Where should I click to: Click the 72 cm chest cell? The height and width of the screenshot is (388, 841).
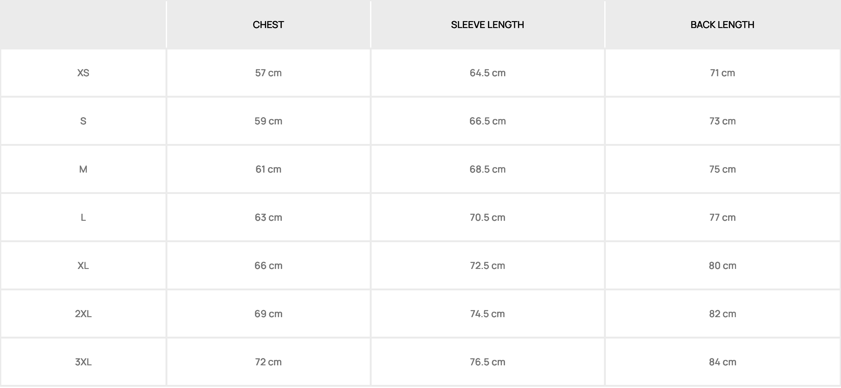coord(268,362)
